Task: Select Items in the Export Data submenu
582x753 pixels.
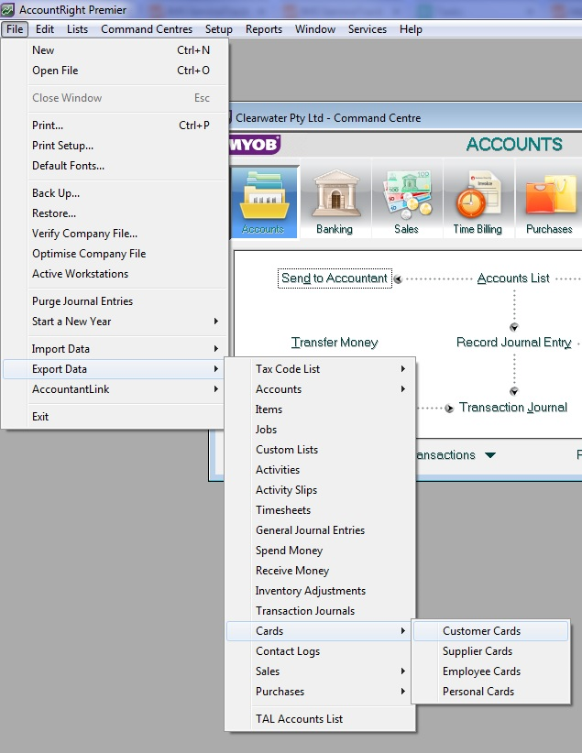Action: click(x=320, y=409)
